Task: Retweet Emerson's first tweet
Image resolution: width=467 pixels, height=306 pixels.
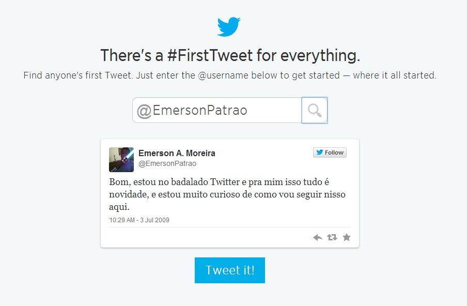Action: (332, 237)
